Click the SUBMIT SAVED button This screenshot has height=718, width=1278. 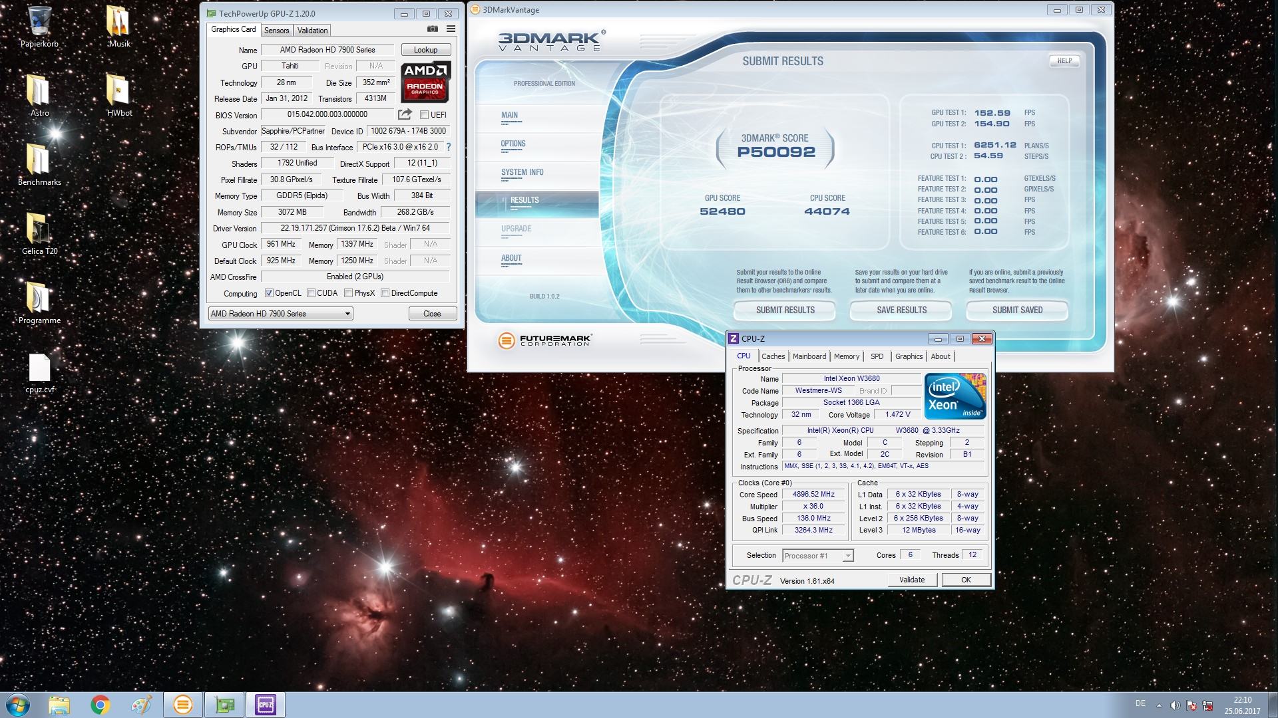1017,310
